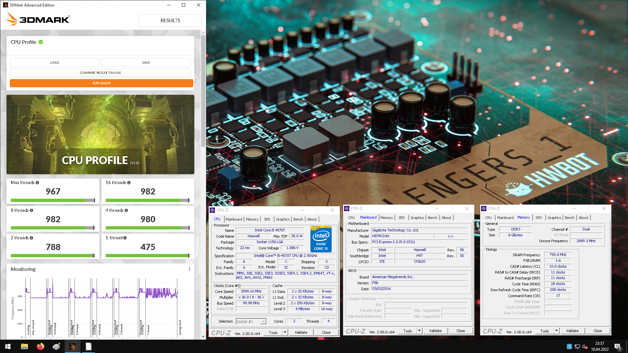Click the CPU name field Intel Core i5 4570T
This screenshot has width=628, height=353.
[x=270, y=230]
